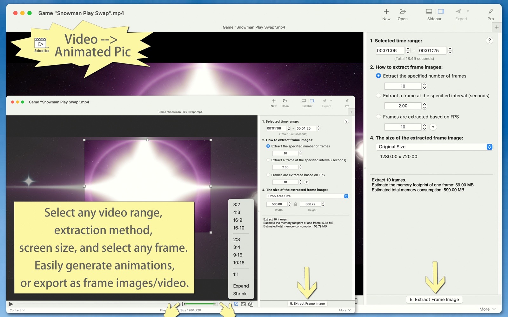
Task: Expand the FPS preset dropdown arrow
Action: pos(433,127)
